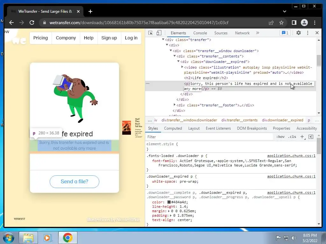Open DevTools settings gear

tap(299, 33)
